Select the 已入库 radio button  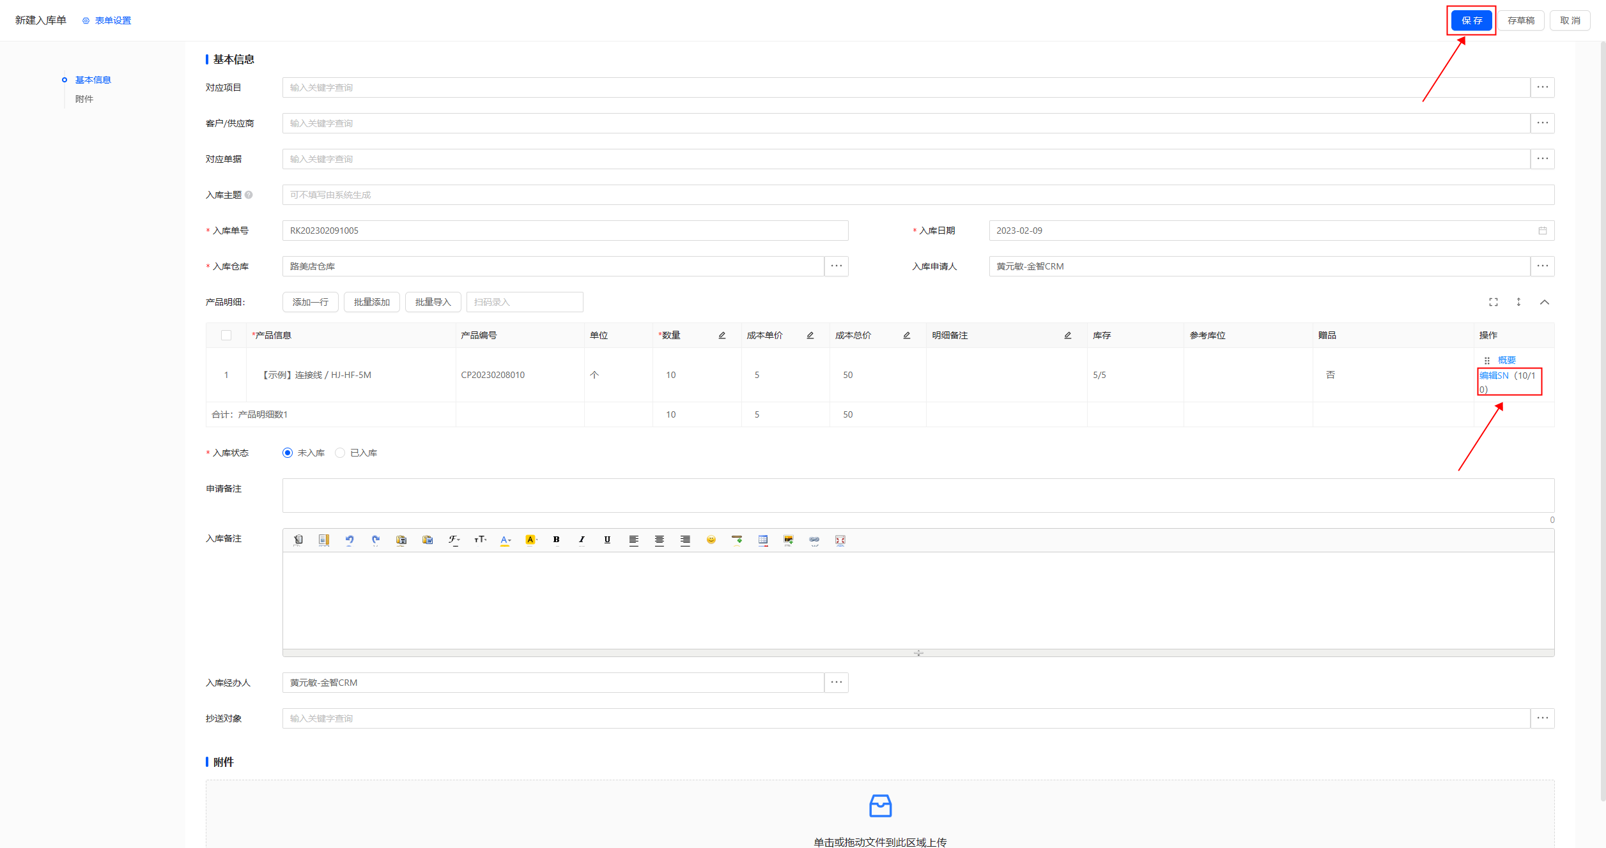click(x=340, y=453)
